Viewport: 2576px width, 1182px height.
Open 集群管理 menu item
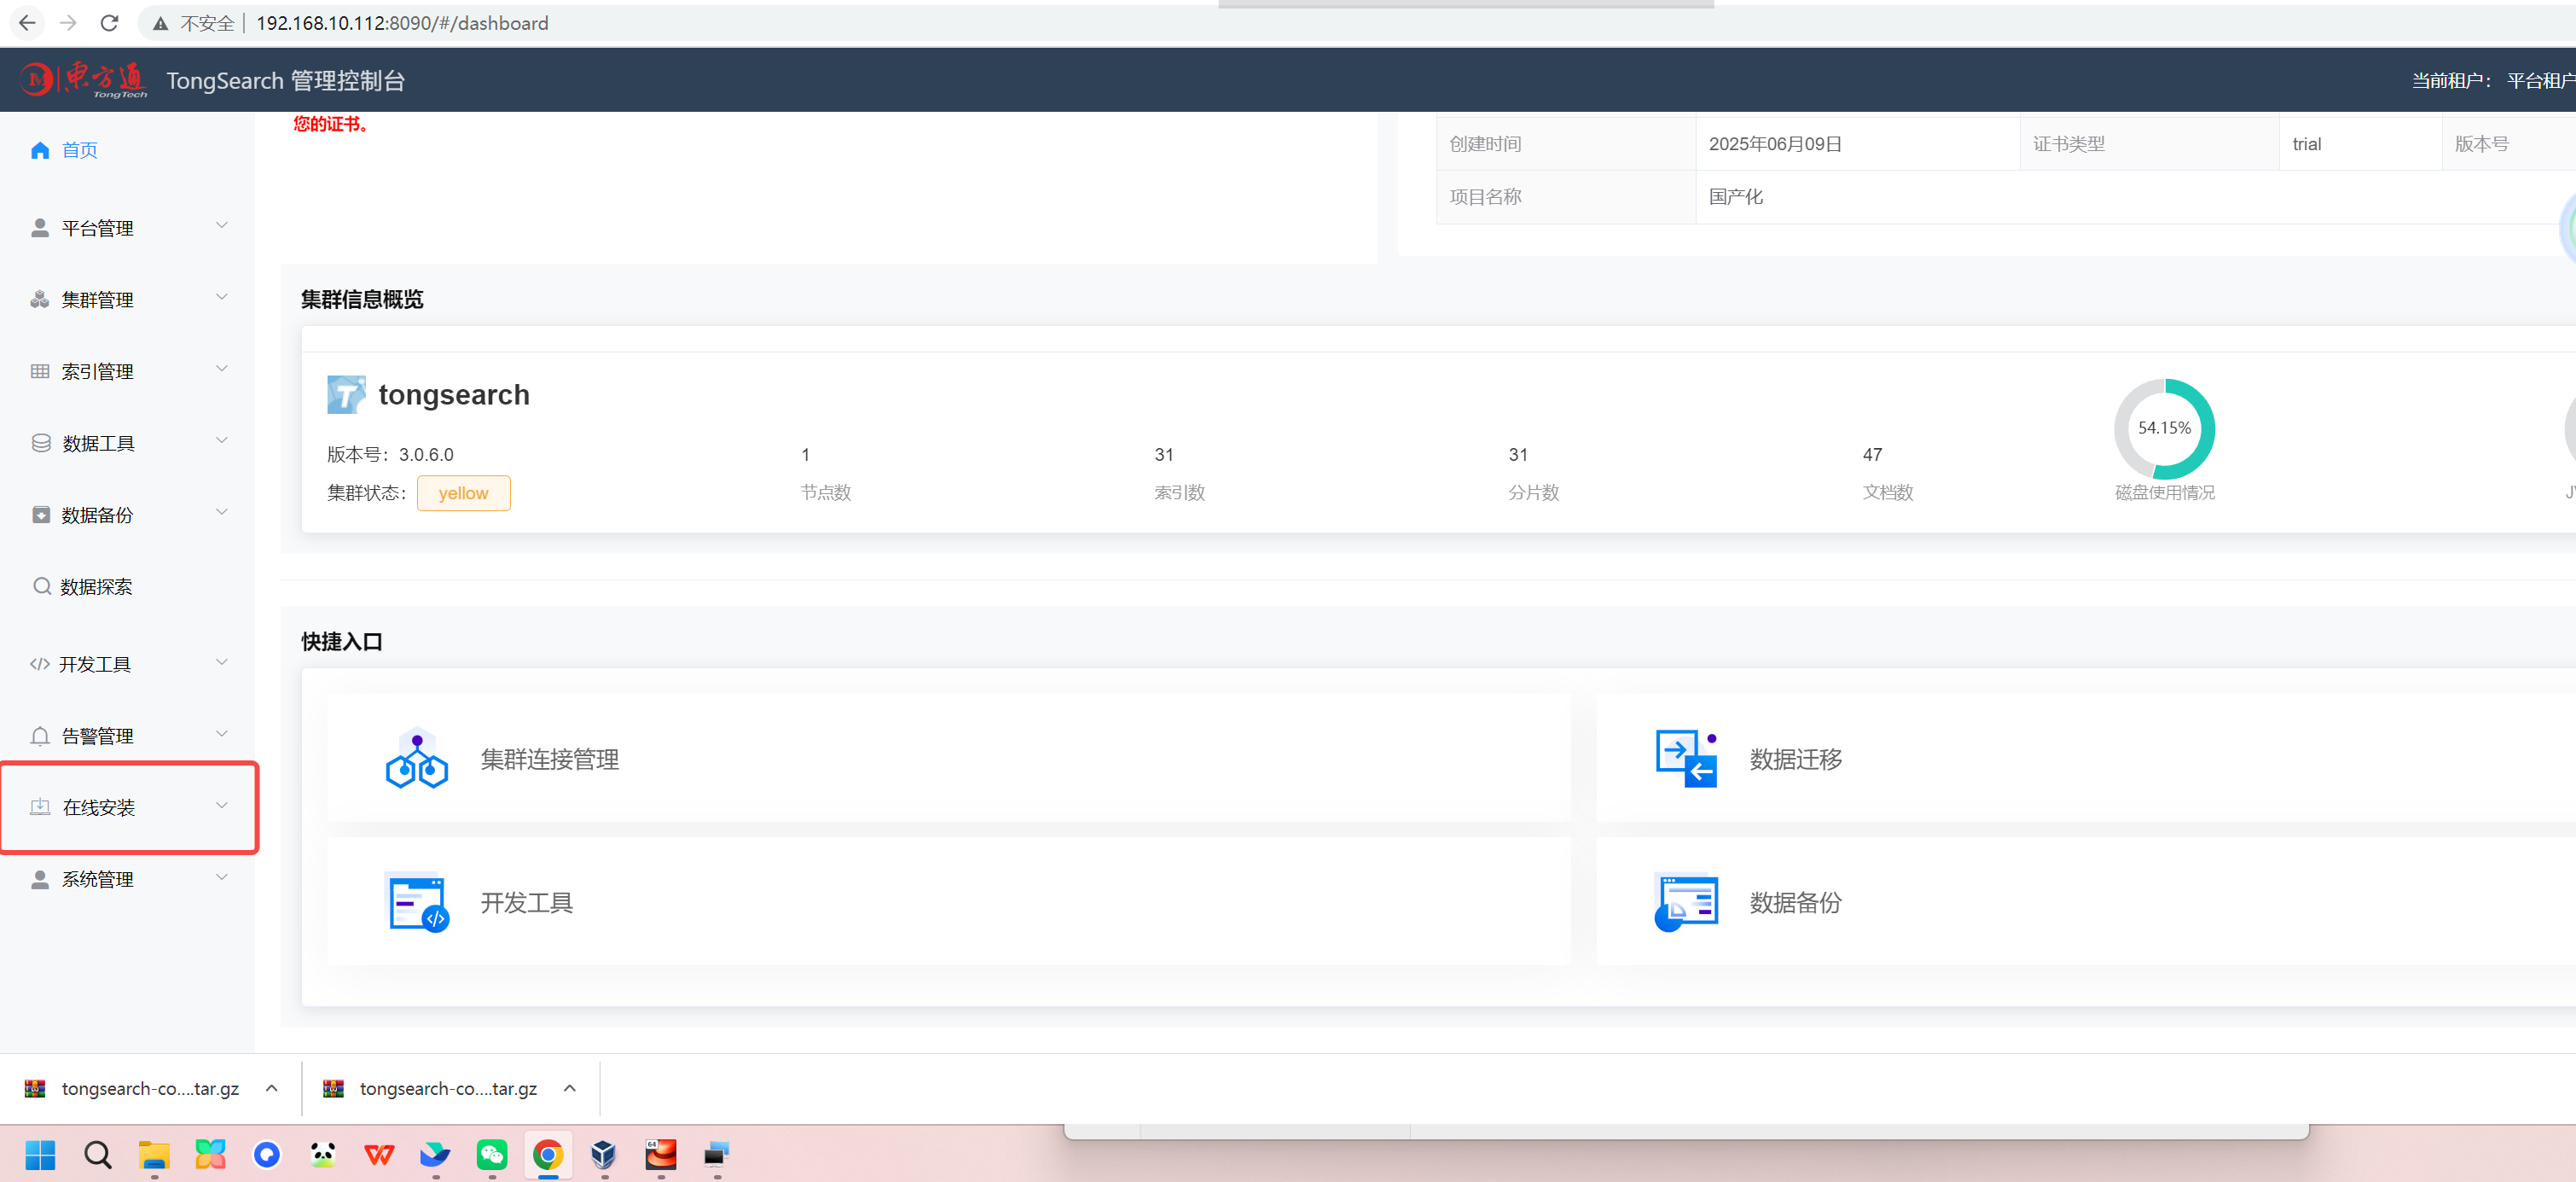point(127,300)
